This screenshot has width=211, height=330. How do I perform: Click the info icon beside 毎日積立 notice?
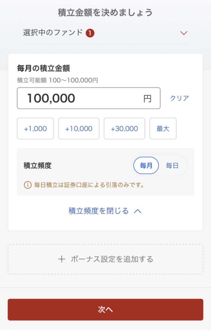28,185
